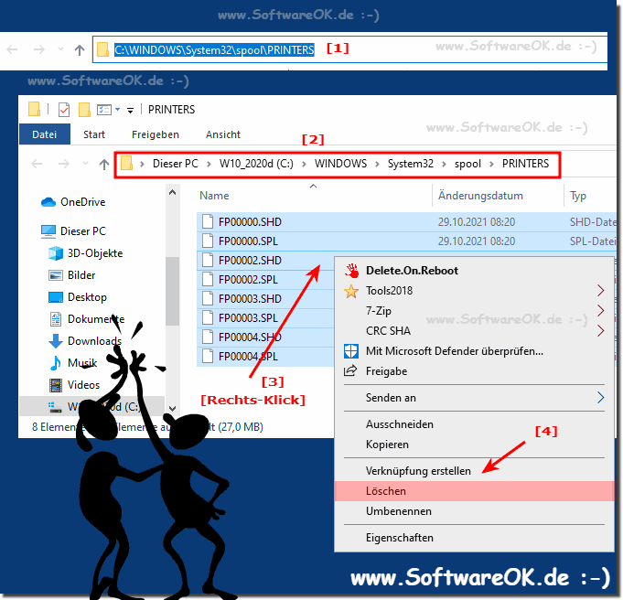
Task: Click the forward arrow in the top address bar
Action: (39, 49)
